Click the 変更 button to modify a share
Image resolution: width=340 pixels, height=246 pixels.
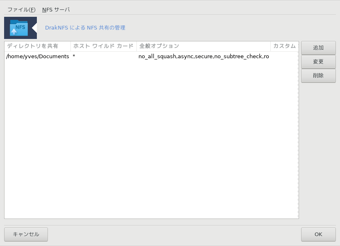[x=318, y=61]
